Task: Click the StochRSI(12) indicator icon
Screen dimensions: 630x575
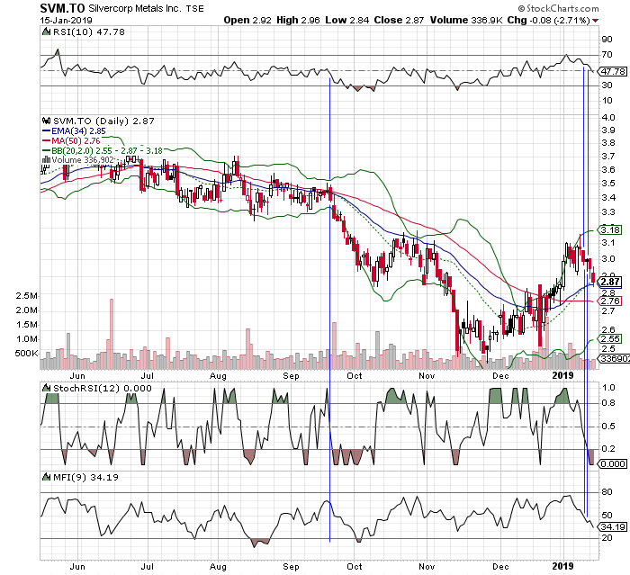Action: [x=47, y=388]
